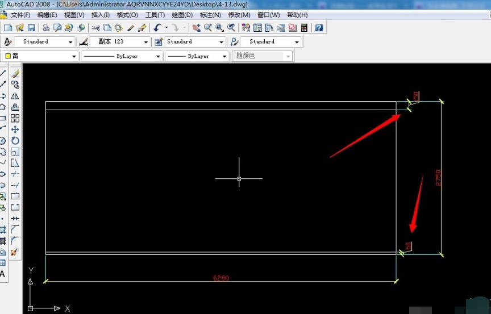Open the QuickCalc calculator icon

(304, 28)
